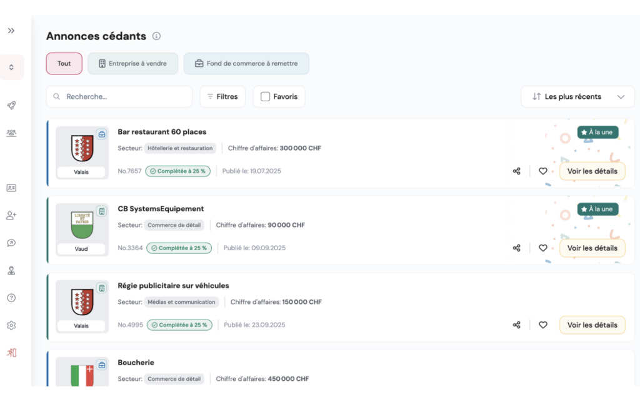This screenshot has width=640, height=404.
Task: Click the Complétée à 25 % badge on No.7657
Action: tap(178, 171)
